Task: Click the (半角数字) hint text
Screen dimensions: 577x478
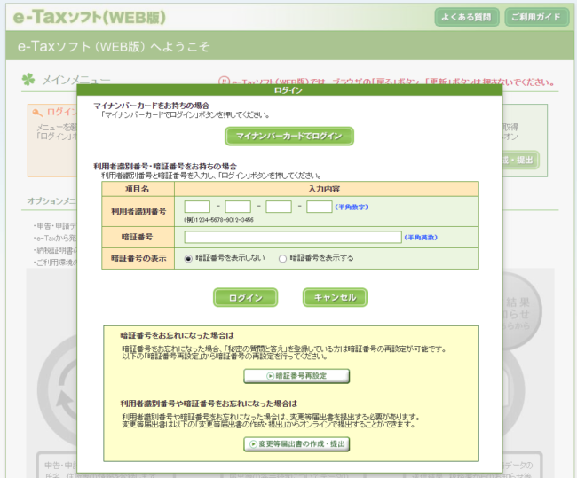Action: (x=352, y=207)
